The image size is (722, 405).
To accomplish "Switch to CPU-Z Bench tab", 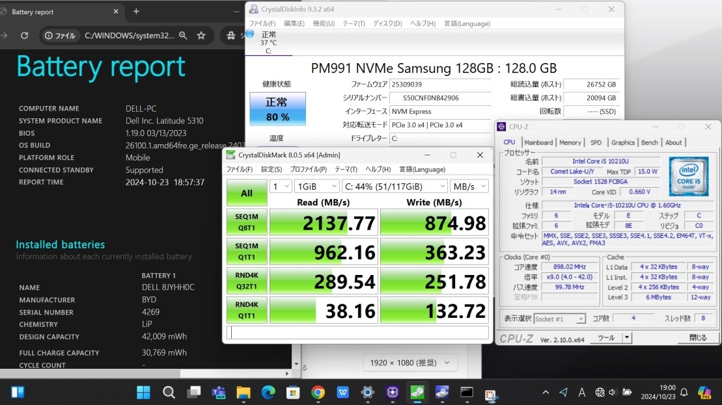I will pyautogui.click(x=650, y=142).
